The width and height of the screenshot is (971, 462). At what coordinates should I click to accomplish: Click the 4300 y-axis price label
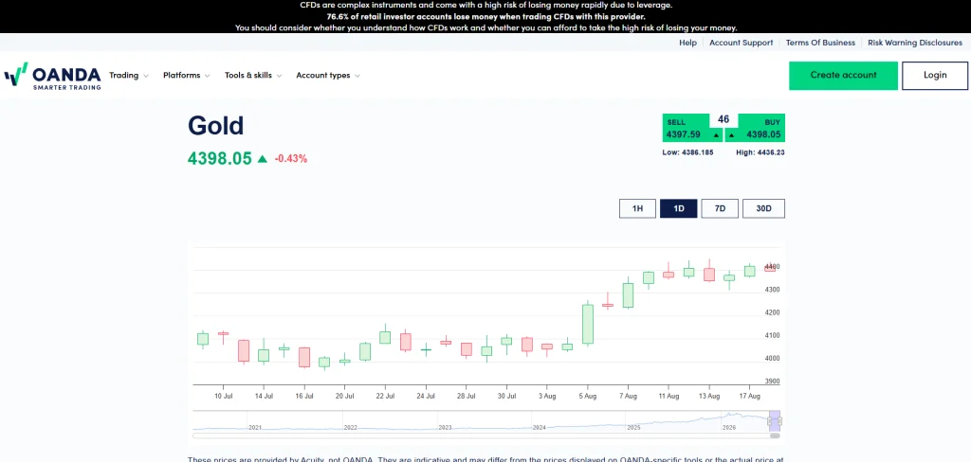tap(772, 290)
